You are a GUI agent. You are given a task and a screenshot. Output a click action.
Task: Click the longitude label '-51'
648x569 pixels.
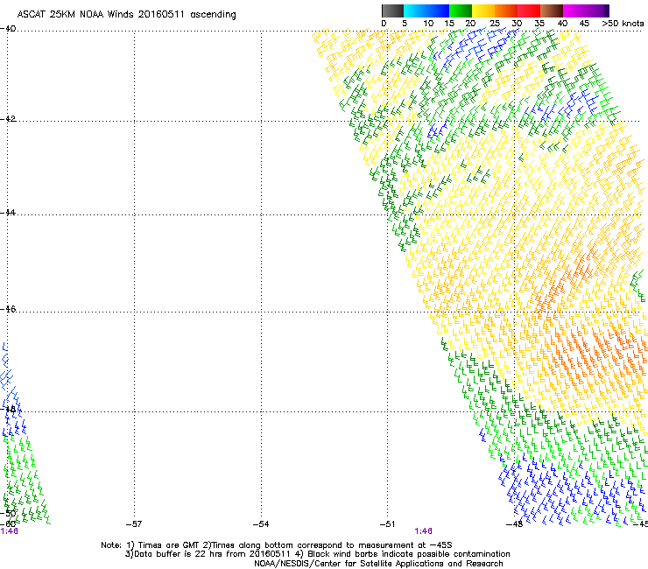[387, 524]
